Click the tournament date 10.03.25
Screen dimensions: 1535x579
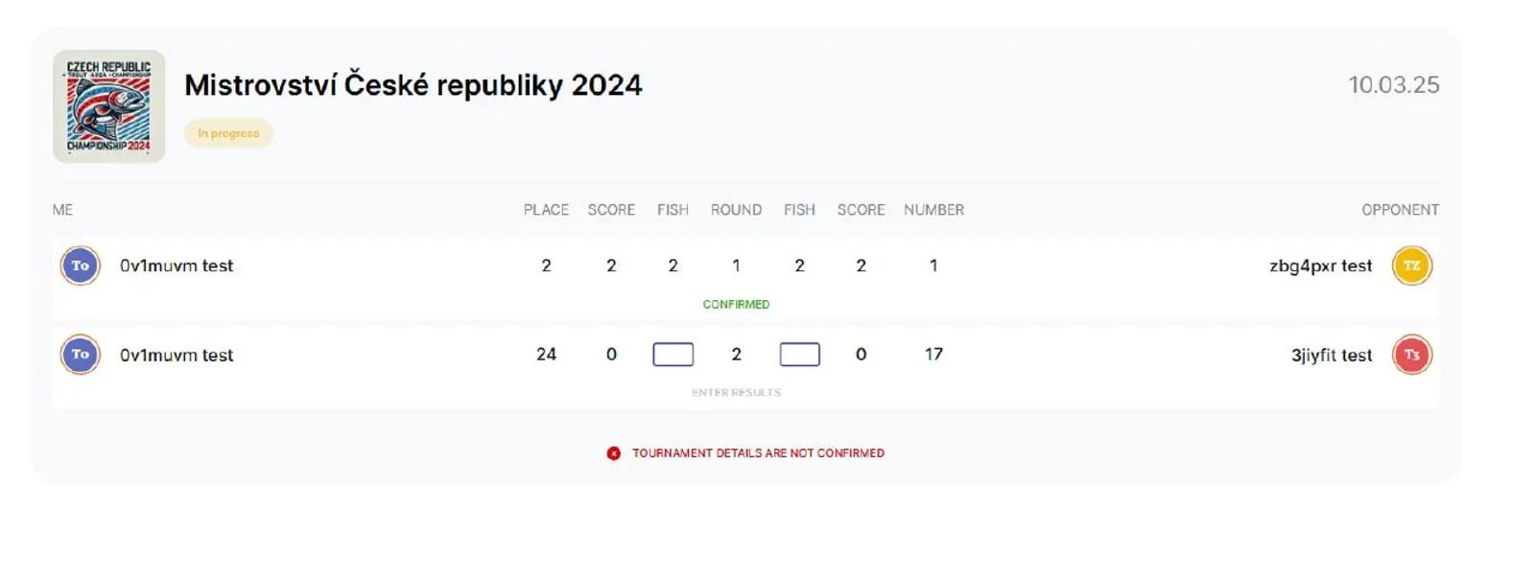tap(1394, 85)
